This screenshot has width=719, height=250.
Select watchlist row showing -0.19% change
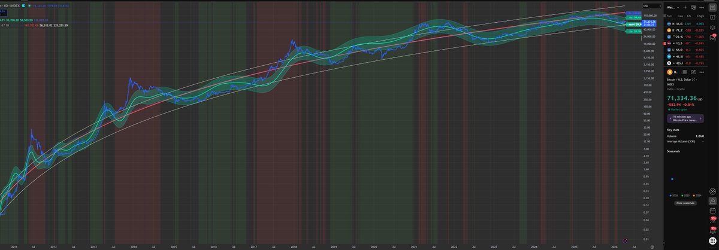point(685,63)
